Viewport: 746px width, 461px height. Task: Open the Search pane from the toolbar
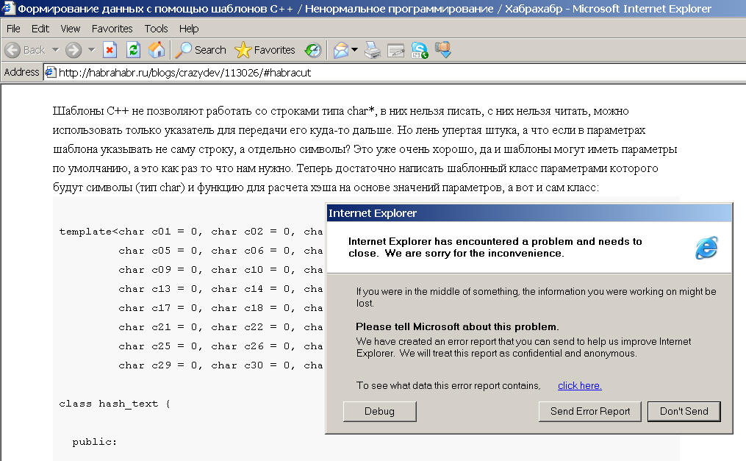[201, 50]
